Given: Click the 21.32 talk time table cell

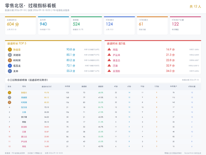Looking at the screenshot, I should [47, 141].
